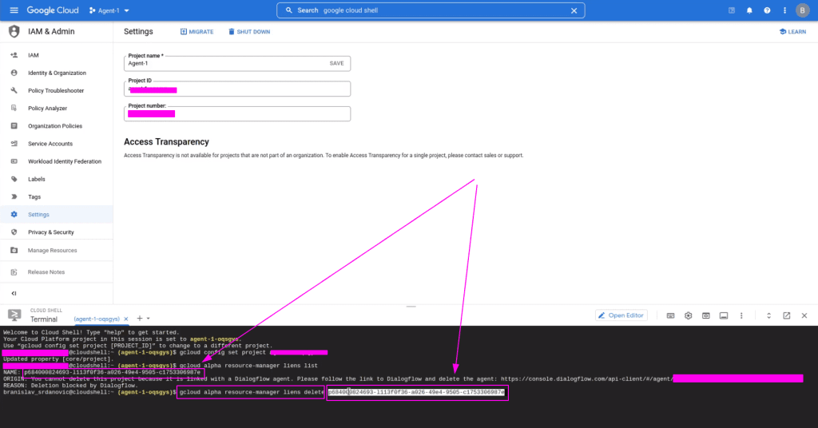Activate Cloud Shell icon in top bar
818x428 pixels.
(x=732, y=10)
